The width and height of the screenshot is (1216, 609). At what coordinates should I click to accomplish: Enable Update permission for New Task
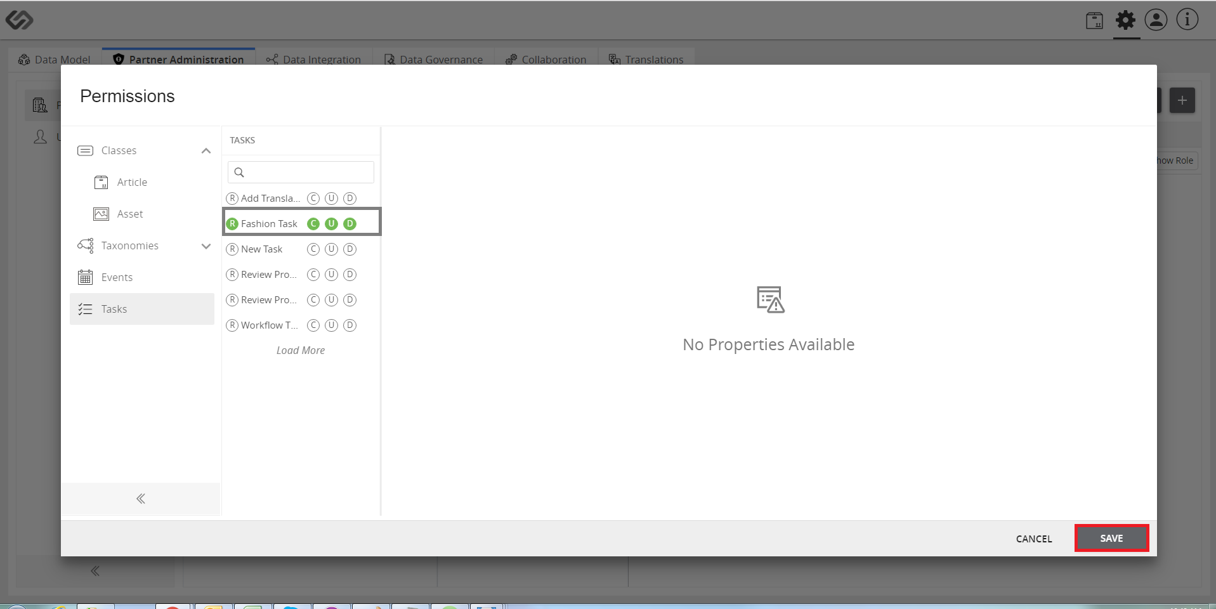click(331, 249)
